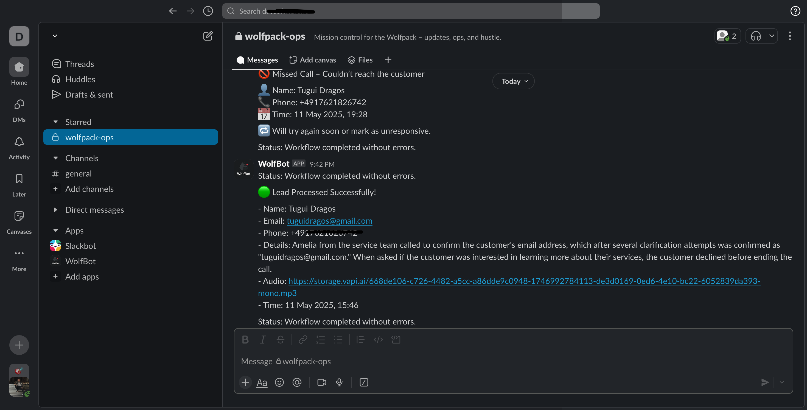The image size is (807, 410).
Task: Toggle bold formatting in composer
Action: click(245, 340)
